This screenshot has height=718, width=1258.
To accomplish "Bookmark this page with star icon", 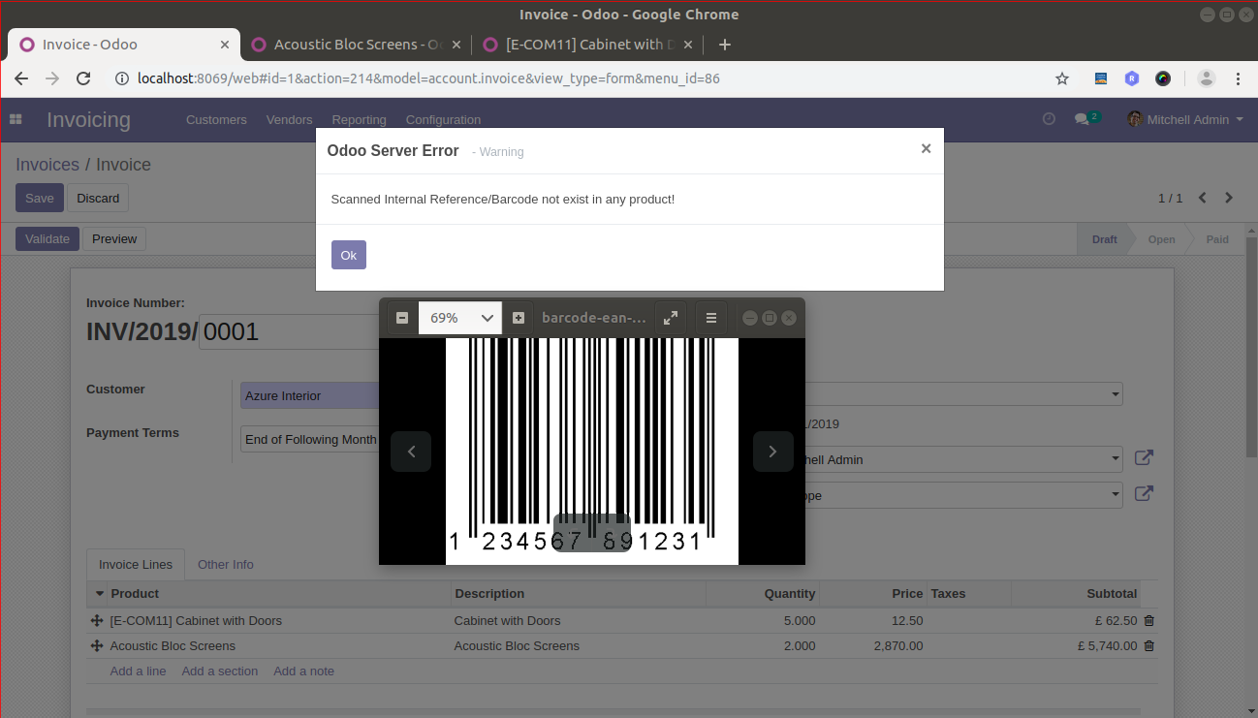I will 1062,78.
